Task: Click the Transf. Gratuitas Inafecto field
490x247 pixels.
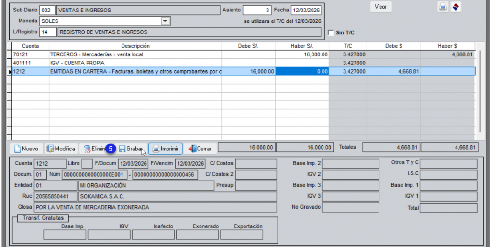Action: pyautogui.click(x=153, y=235)
